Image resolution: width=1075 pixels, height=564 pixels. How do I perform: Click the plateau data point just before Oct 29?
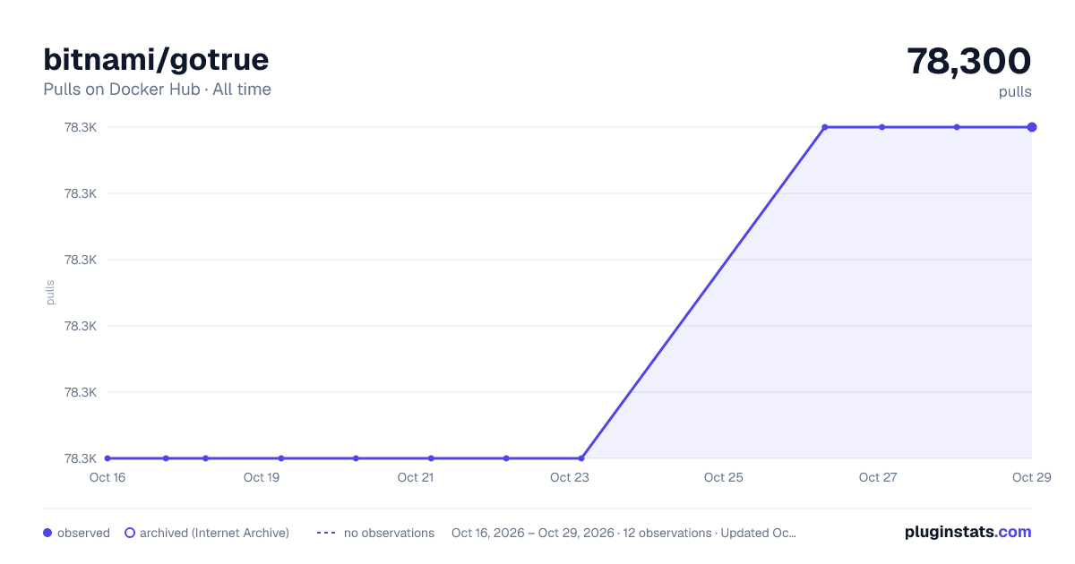tap(957, 127)
